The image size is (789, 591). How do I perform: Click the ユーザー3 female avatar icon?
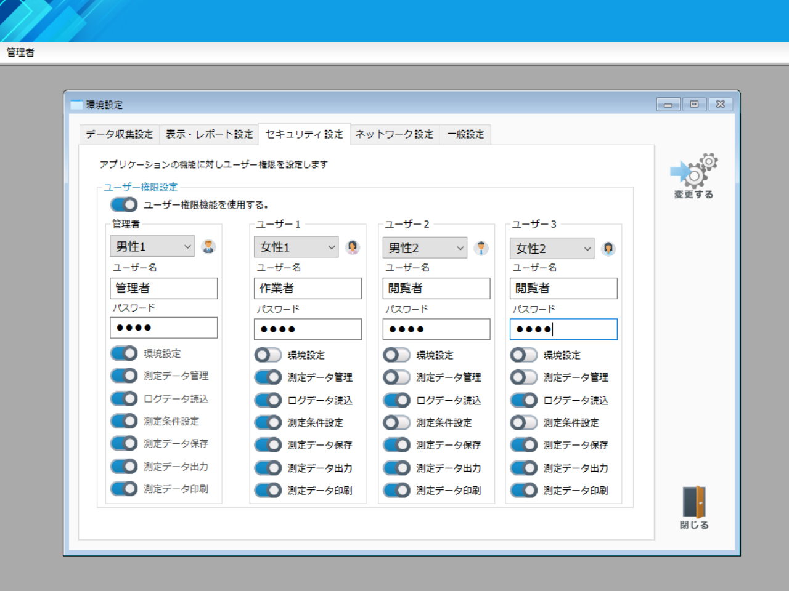(x=608, y=249)
